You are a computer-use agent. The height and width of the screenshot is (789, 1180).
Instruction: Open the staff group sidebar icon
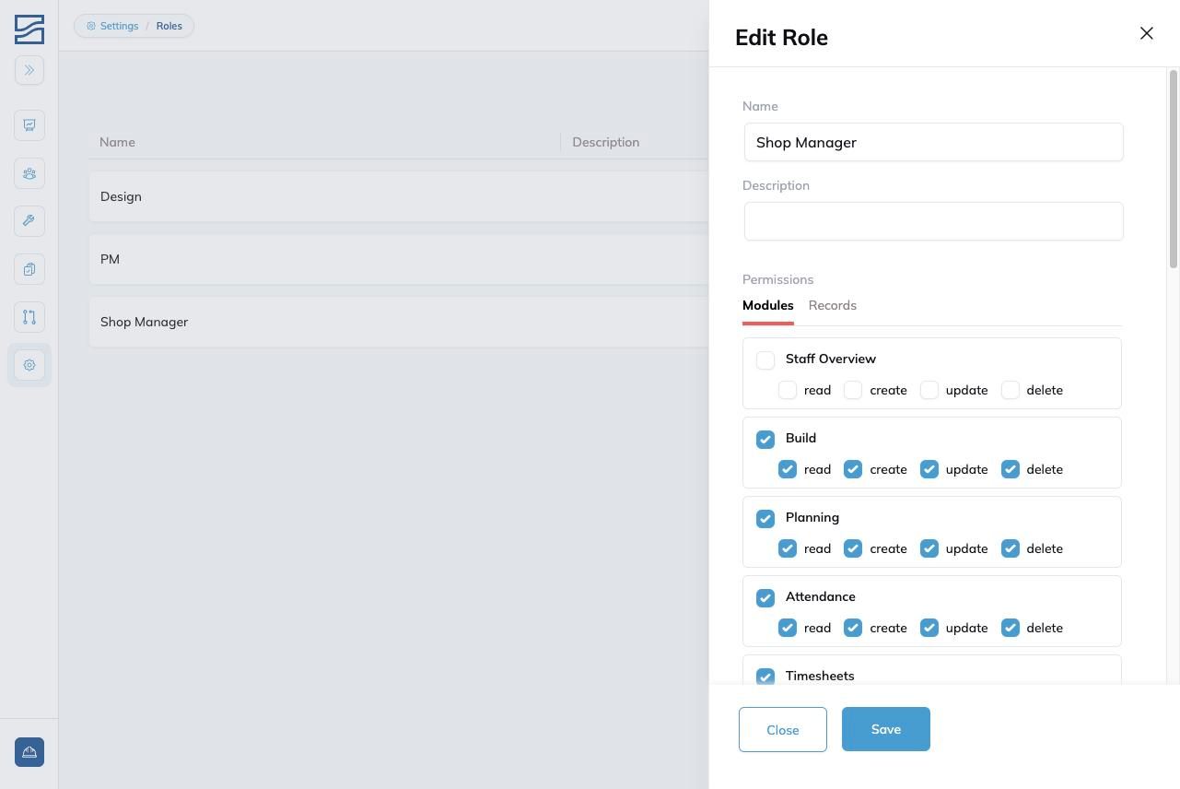tap(29, 173)
